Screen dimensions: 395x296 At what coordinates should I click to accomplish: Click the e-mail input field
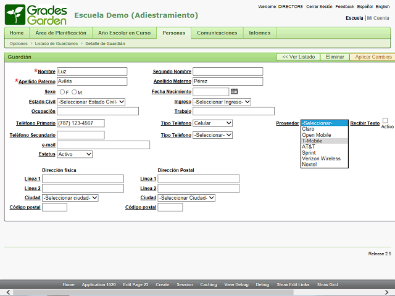(103, 145)
